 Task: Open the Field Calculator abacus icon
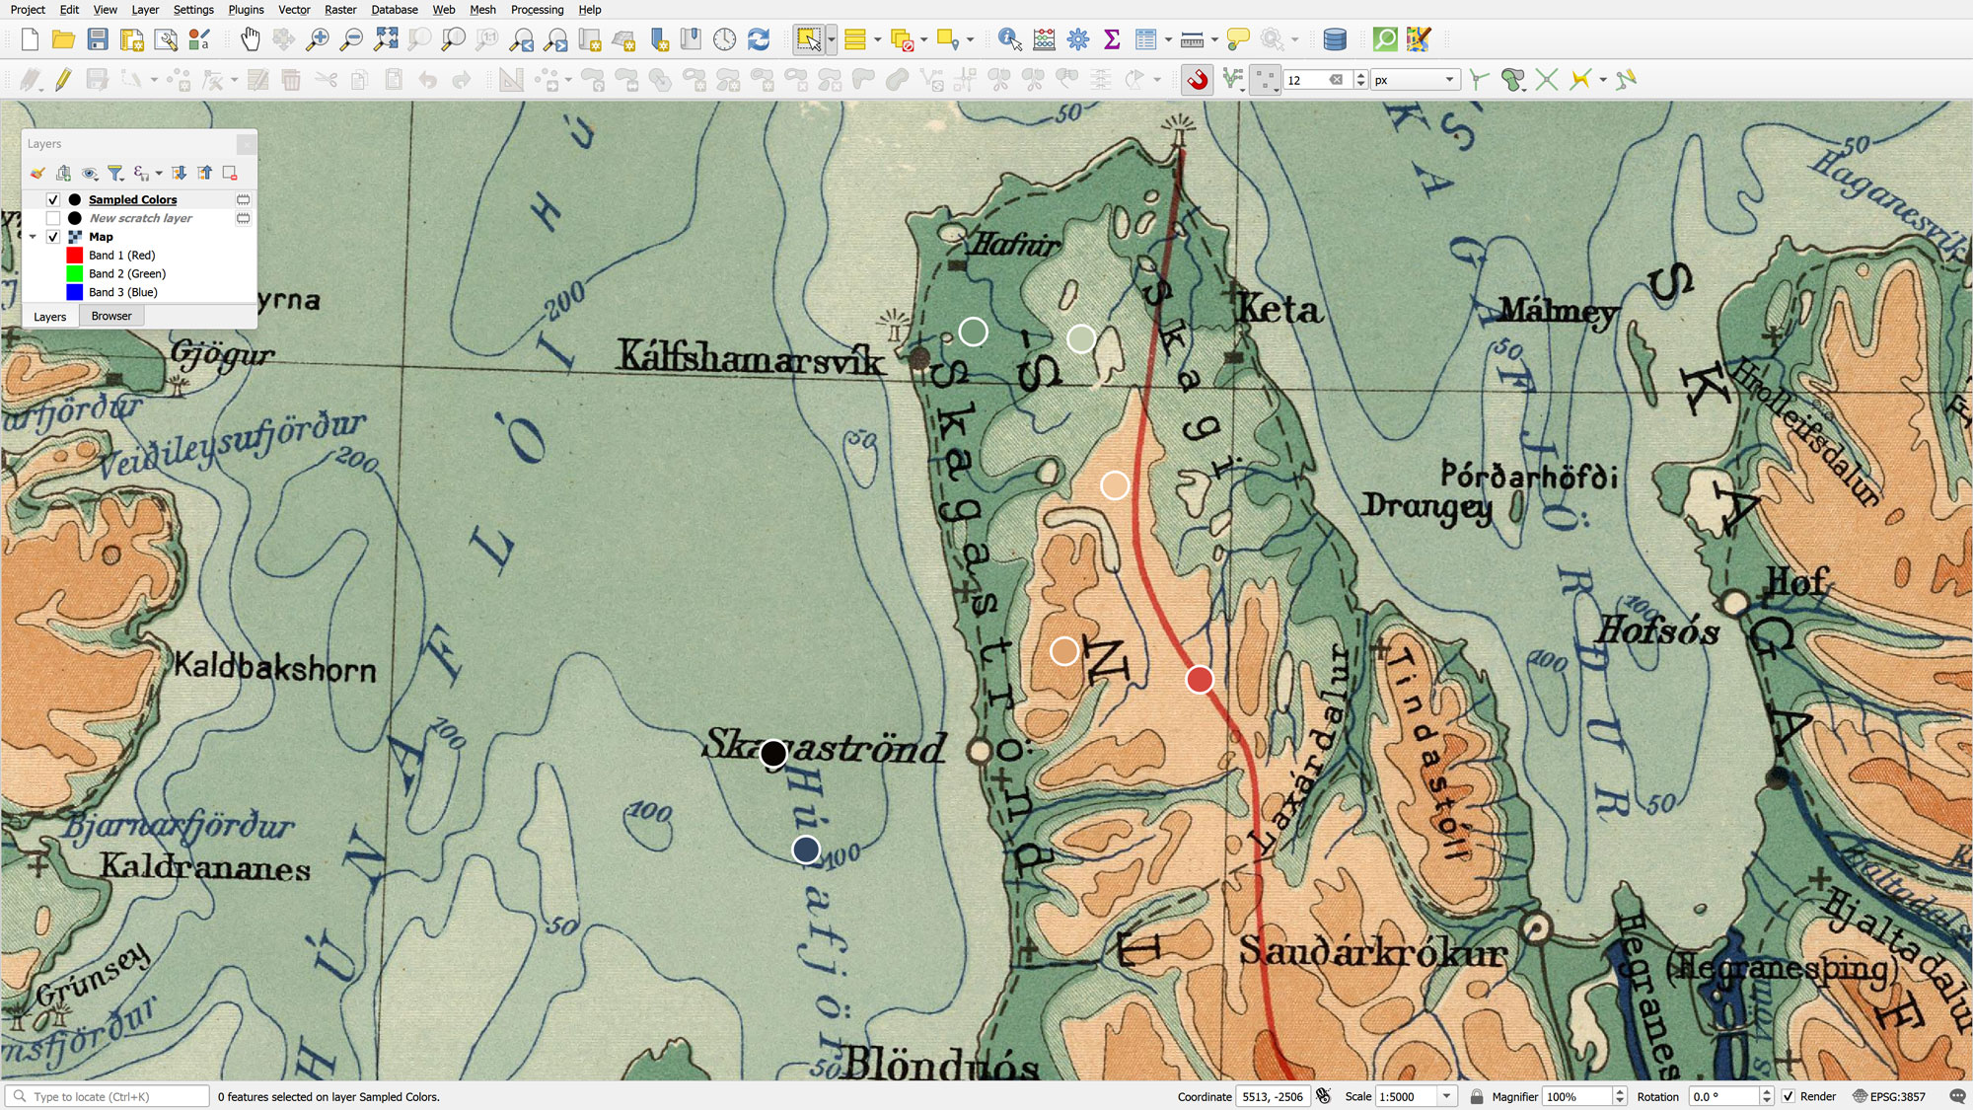[x=1044, y=39]
